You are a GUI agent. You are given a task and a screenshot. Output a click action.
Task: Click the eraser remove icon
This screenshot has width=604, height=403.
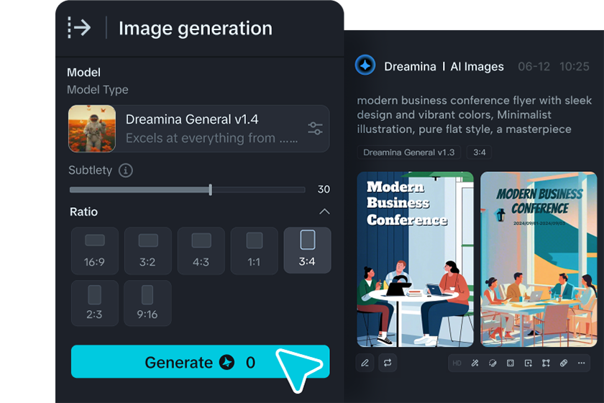[564, 363]
